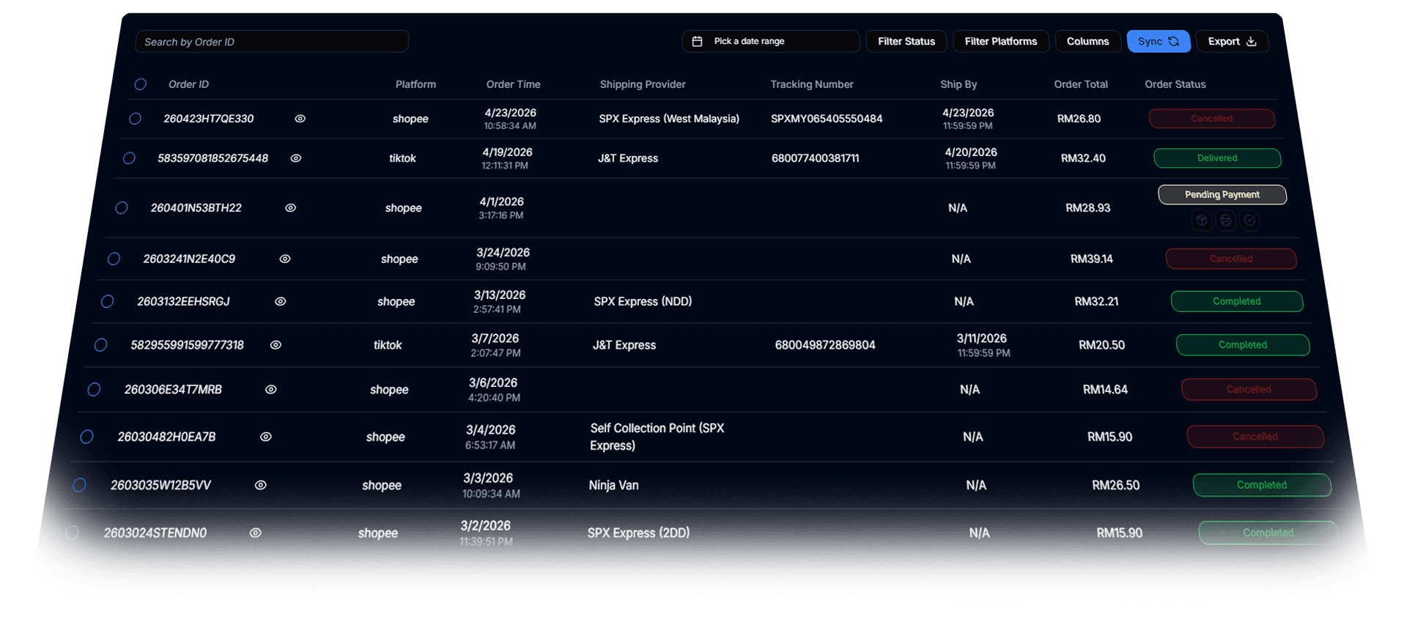Focus the Search by Order ID field
This screenshot has width=1407, height=622.
pos(272,42)
